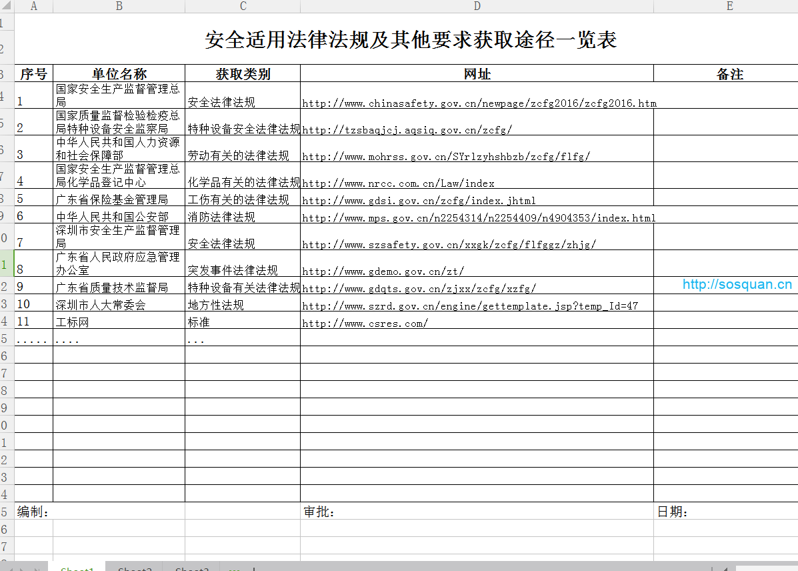The width and height of the screenshot is (798, 571).
Task: Select the 审批 cell
Action: 319,512
